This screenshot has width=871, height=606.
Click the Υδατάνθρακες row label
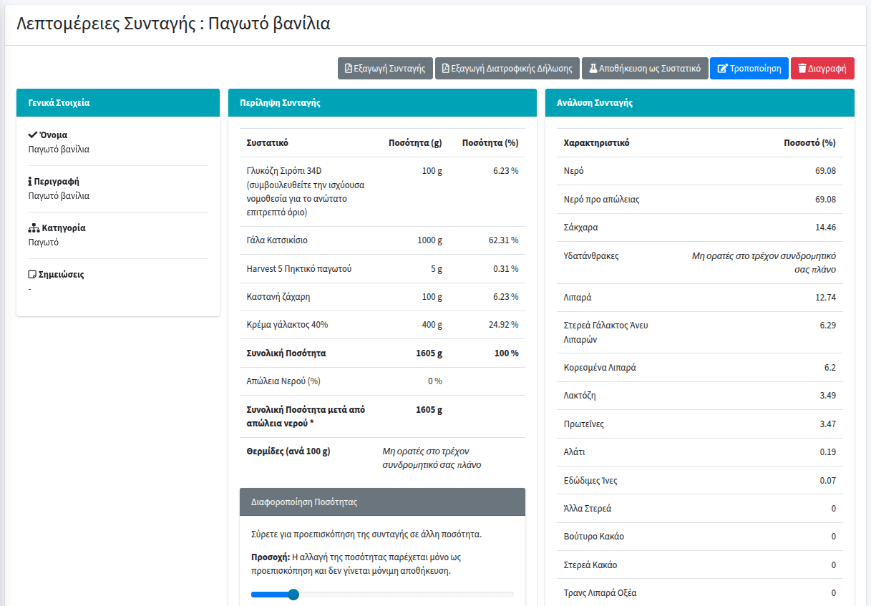click(x=592, y=255)
